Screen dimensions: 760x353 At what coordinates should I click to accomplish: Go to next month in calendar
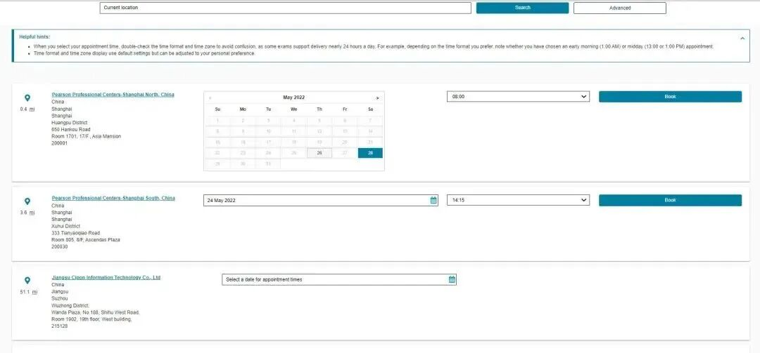point(377,98)
